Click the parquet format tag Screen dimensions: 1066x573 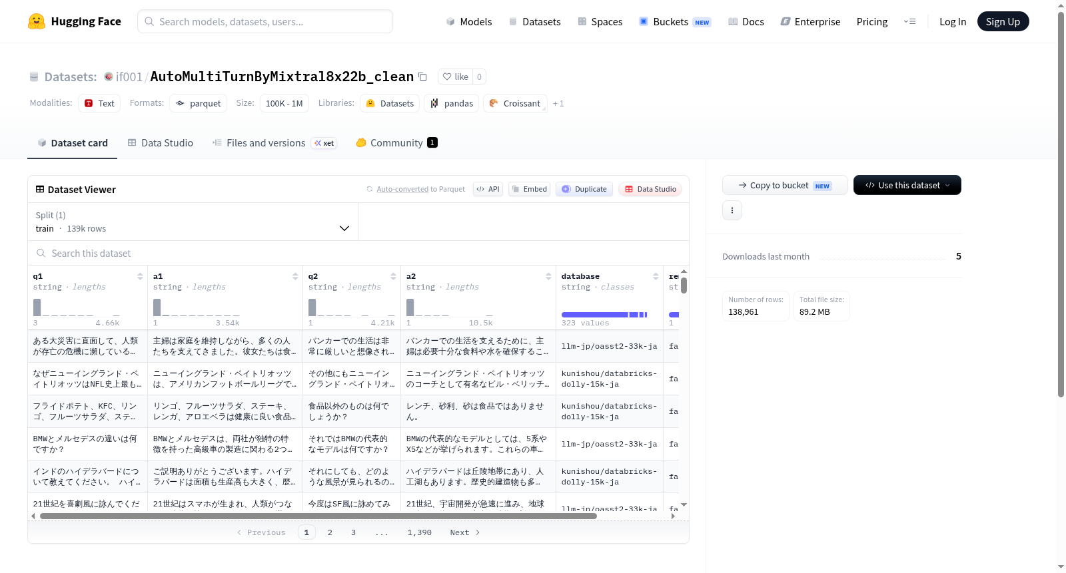point(198,103)
